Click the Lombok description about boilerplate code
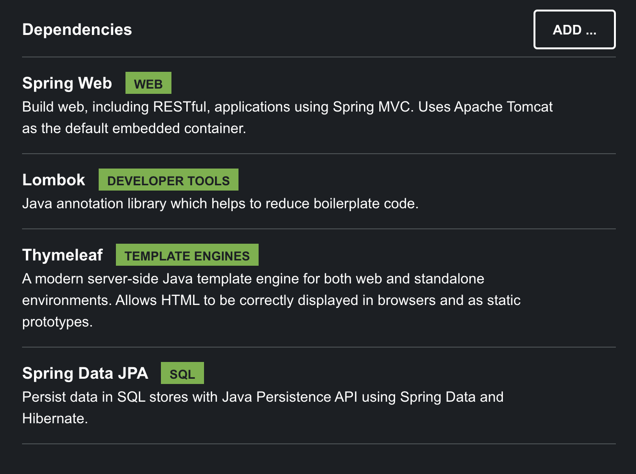This screenshot has width=636, height=474. click(x=220, y=203)
